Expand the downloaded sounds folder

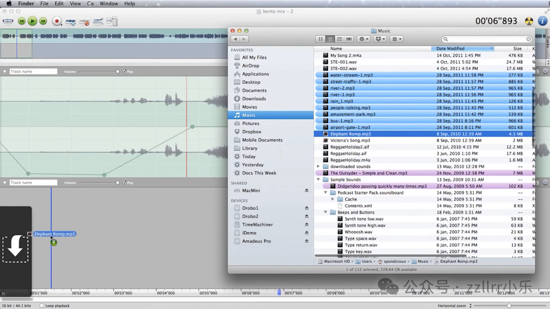(x=319, y=167)
